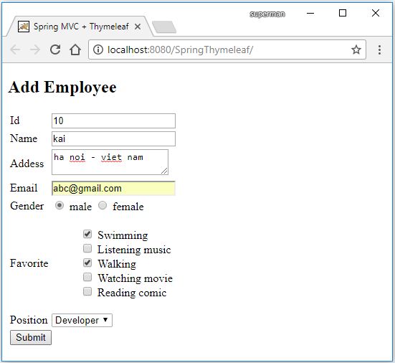The width and height of the screenshot is (395, 363).
Task: Open the Position dropdown showing Developer
Action: click(82, 321)
